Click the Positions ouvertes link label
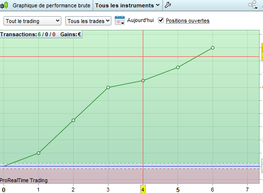Viewport: 263px width, 193px height. tap(187, 21)
